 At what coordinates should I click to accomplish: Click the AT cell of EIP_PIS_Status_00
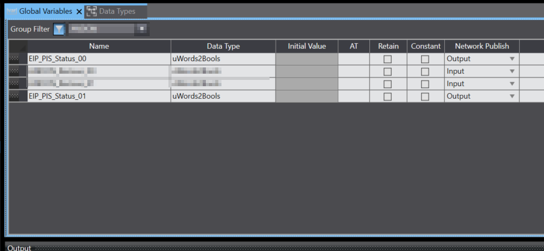point(354,59)
